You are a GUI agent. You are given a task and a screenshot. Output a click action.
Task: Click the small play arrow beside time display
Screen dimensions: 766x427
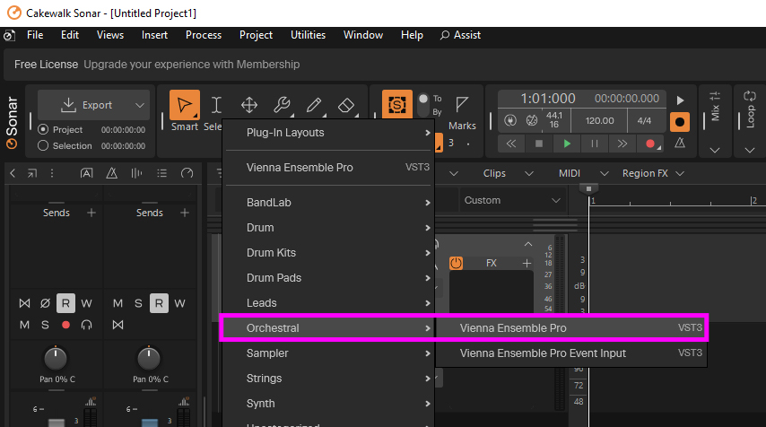[x=680, y=100]
